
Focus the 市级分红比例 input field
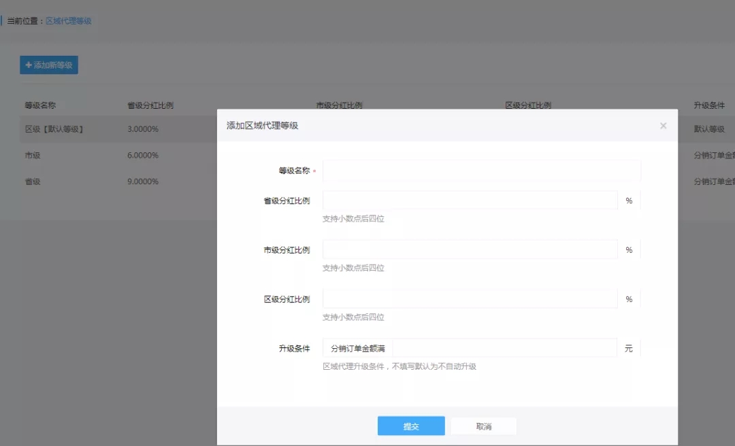(x=470, y=250)
